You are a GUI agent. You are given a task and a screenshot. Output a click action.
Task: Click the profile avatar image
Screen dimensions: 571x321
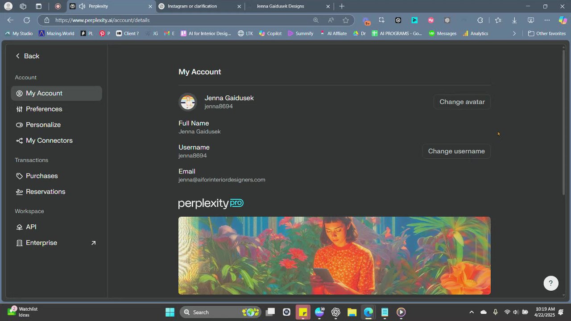(x=188, y=102)
